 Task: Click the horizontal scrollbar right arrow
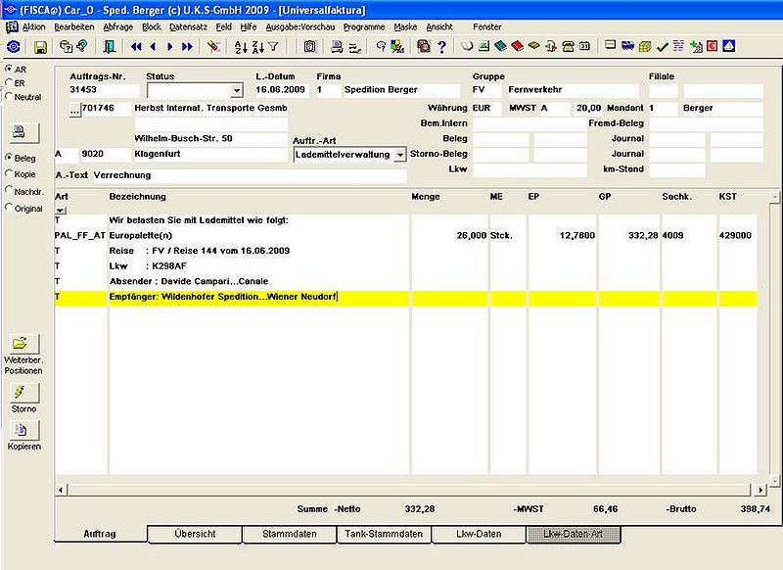click(760, 490)
